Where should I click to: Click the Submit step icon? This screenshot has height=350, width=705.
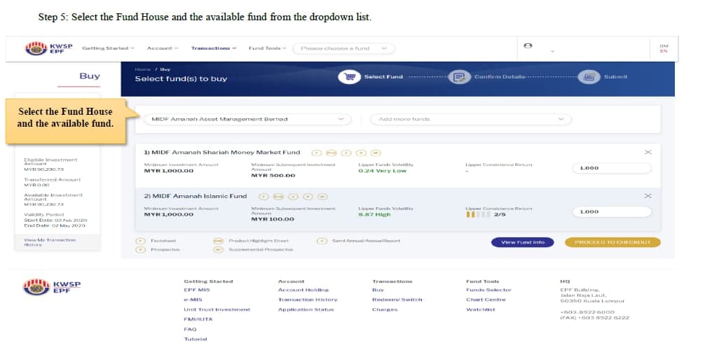589,77
